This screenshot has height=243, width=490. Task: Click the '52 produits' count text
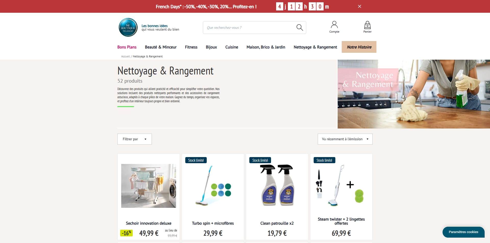[130, 81]
